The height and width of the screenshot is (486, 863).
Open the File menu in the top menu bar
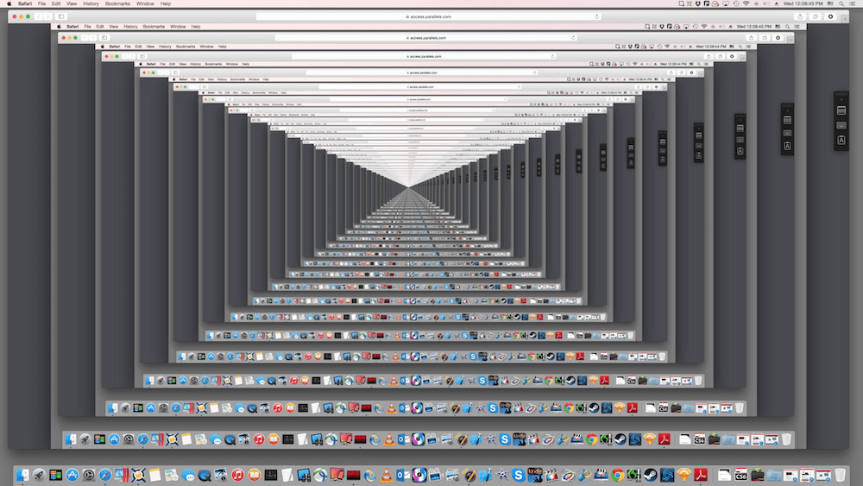(41, 3)
